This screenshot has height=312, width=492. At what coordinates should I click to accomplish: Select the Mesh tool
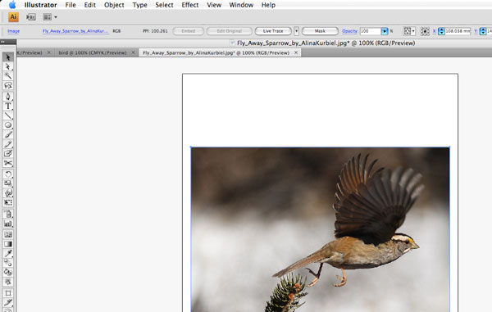point(8,234)
